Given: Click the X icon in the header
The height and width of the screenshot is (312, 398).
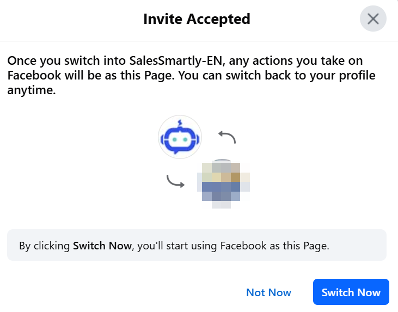Looking at the screenshot, I should (x=373, y=19).
